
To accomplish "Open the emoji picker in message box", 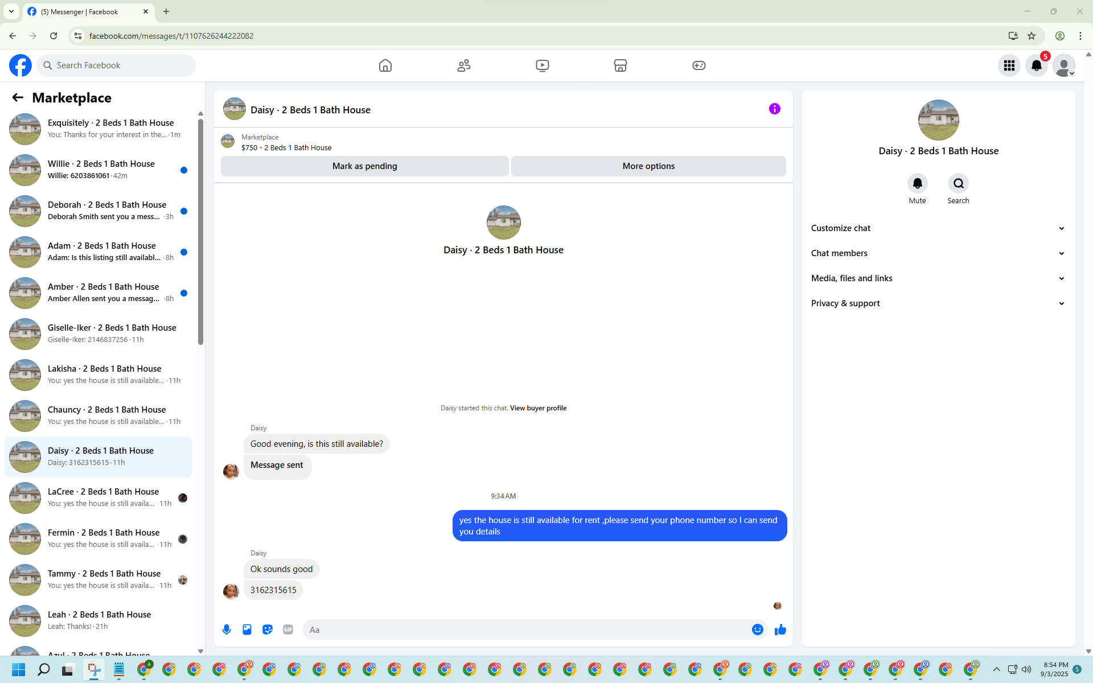I will point(757,629).
